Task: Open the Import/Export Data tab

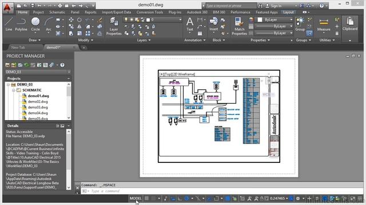Action: 116,12
